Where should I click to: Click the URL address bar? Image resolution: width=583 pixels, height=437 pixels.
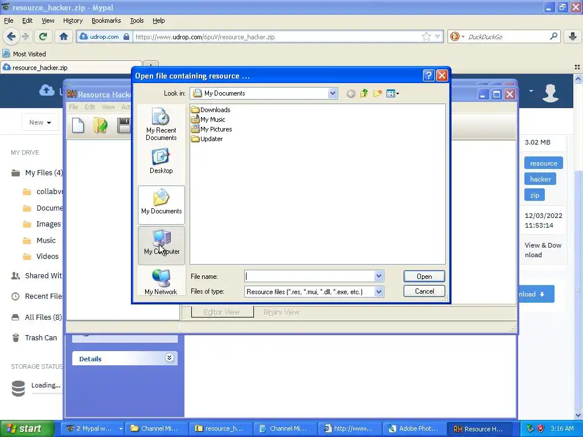277,37
